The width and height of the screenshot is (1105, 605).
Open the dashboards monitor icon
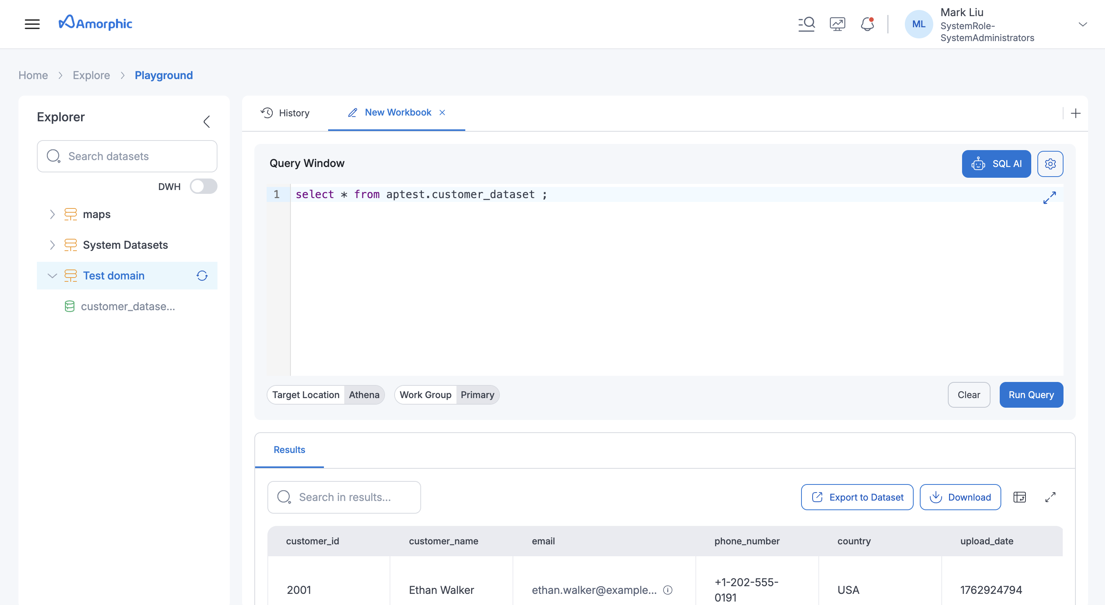(837, 23)
